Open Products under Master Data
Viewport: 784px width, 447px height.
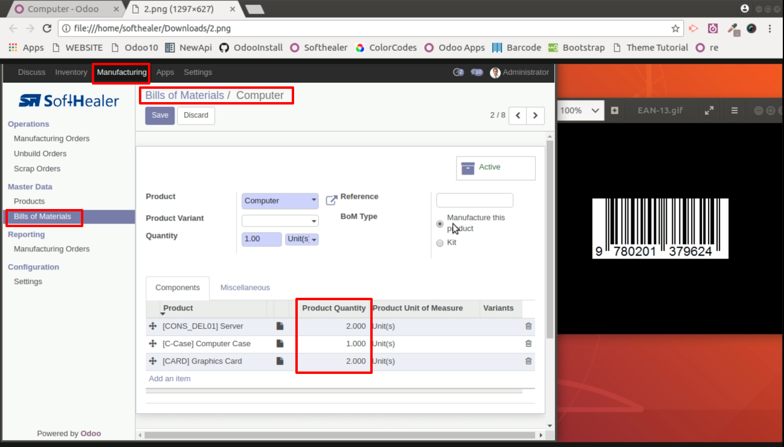click(29, 201)
